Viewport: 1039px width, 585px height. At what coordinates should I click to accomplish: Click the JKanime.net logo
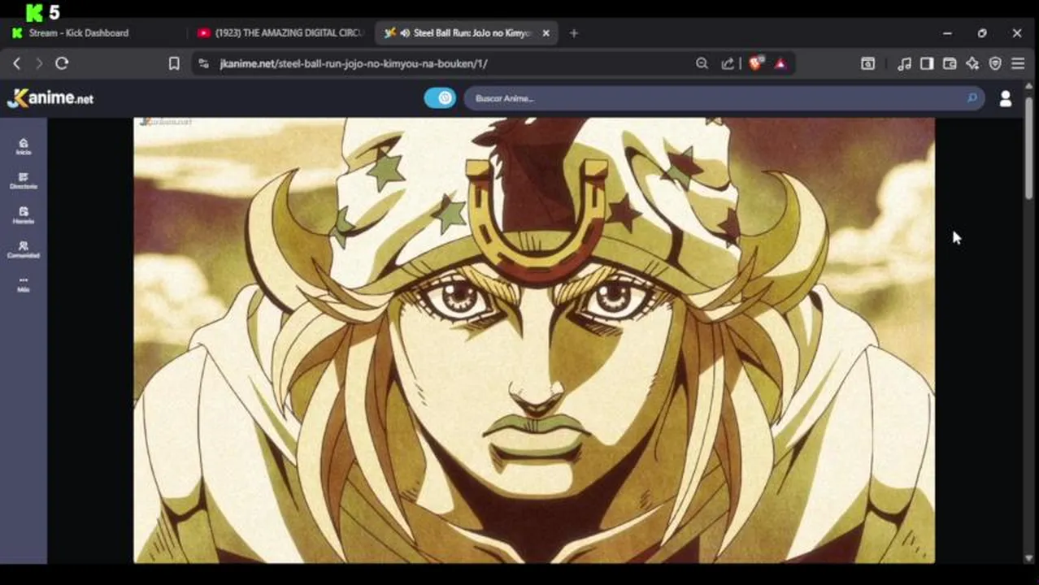tap(50, 97)
